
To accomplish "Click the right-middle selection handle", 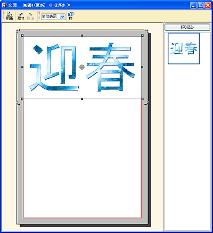I will [x=142, y=67].
